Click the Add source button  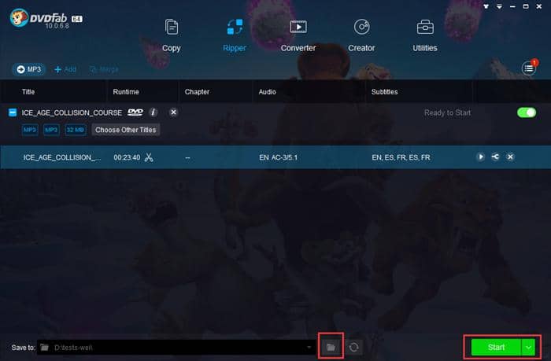[65, 69]
